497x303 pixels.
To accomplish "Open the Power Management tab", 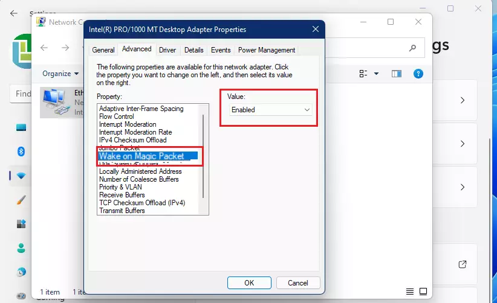I will (267, 50).
